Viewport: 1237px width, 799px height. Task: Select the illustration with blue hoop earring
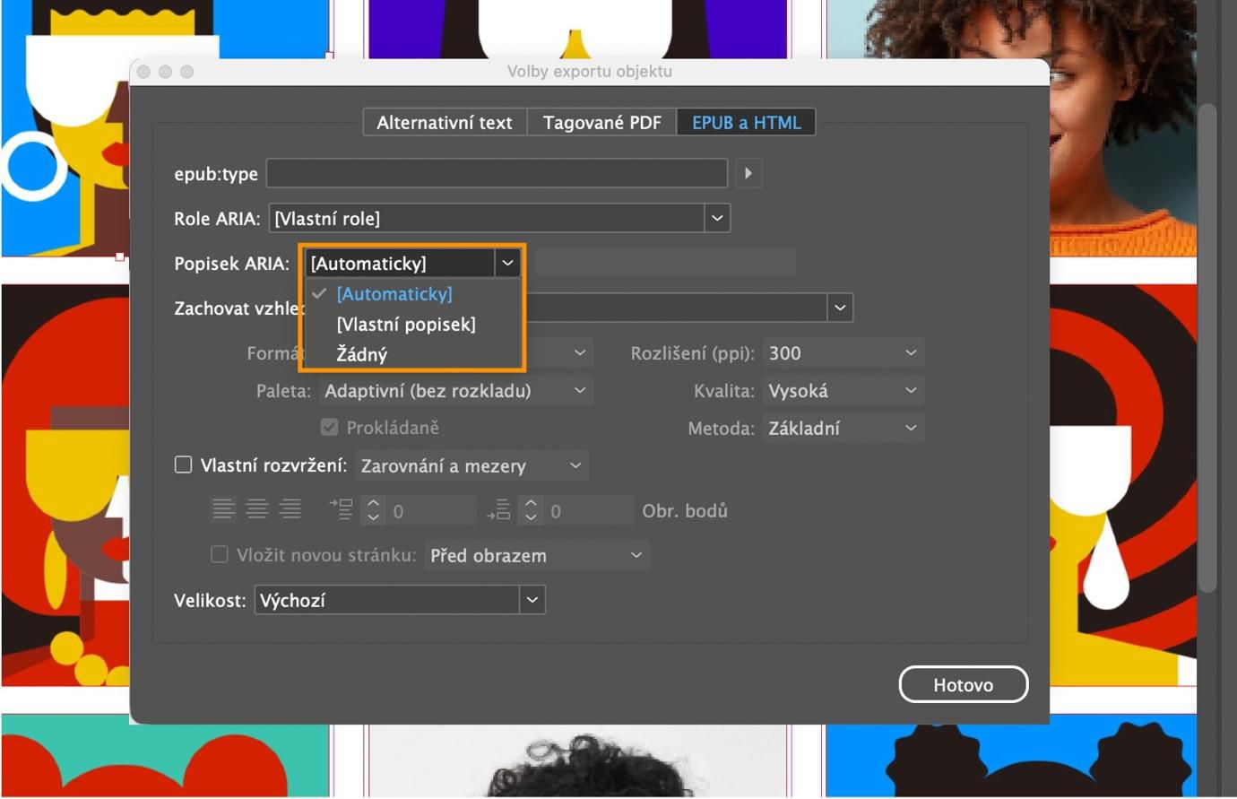(67, 127)
